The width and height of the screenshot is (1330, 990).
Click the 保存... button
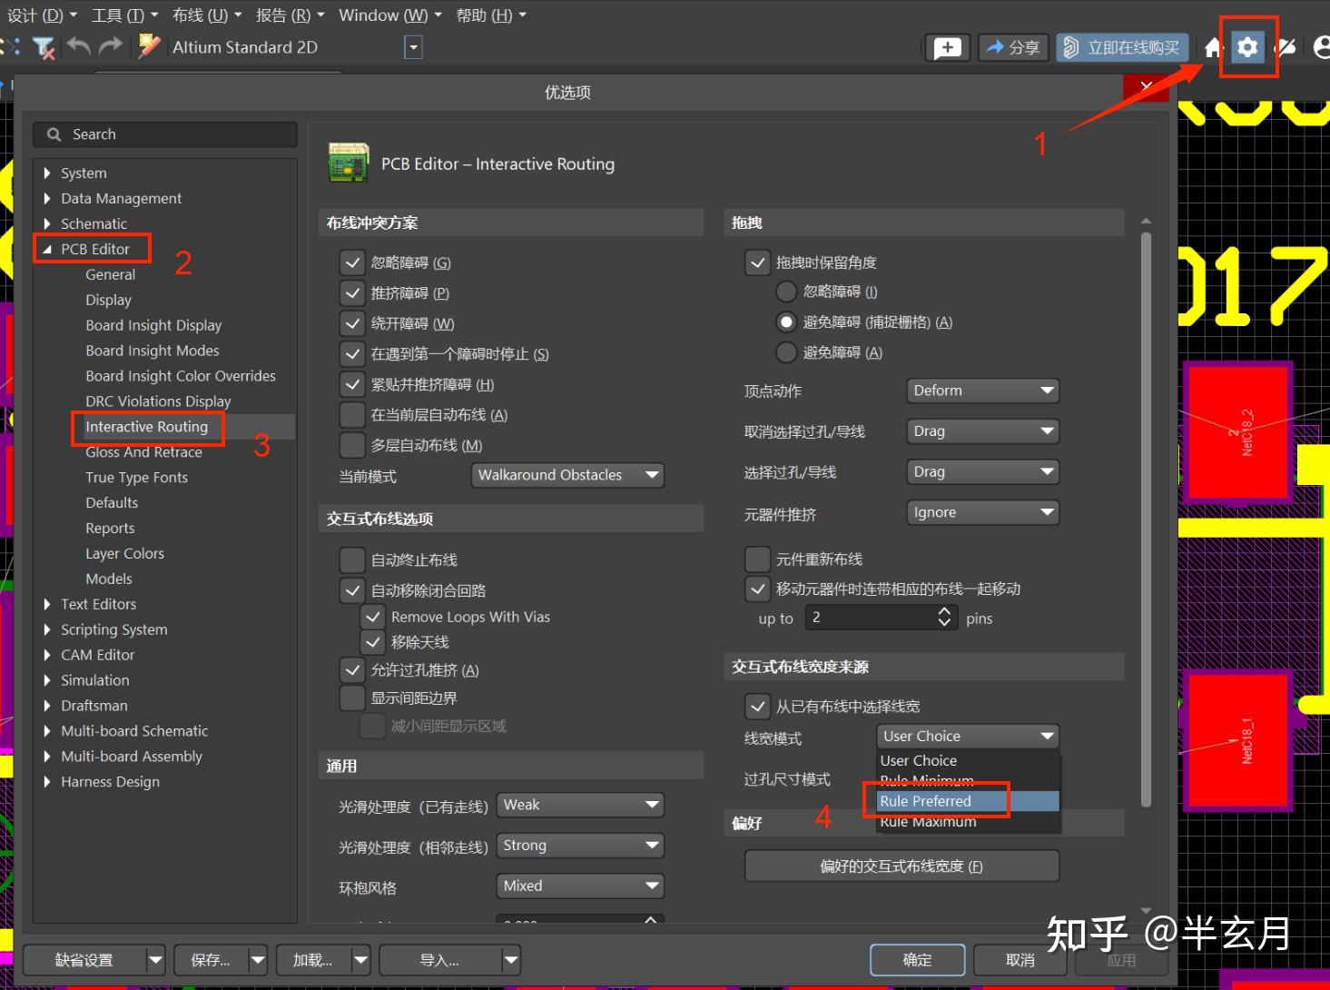pos(211,960)
